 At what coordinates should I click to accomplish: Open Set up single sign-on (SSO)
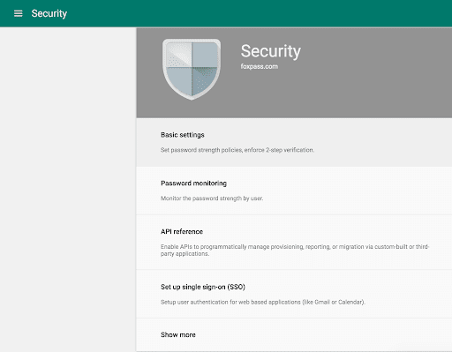pos(294,294)
